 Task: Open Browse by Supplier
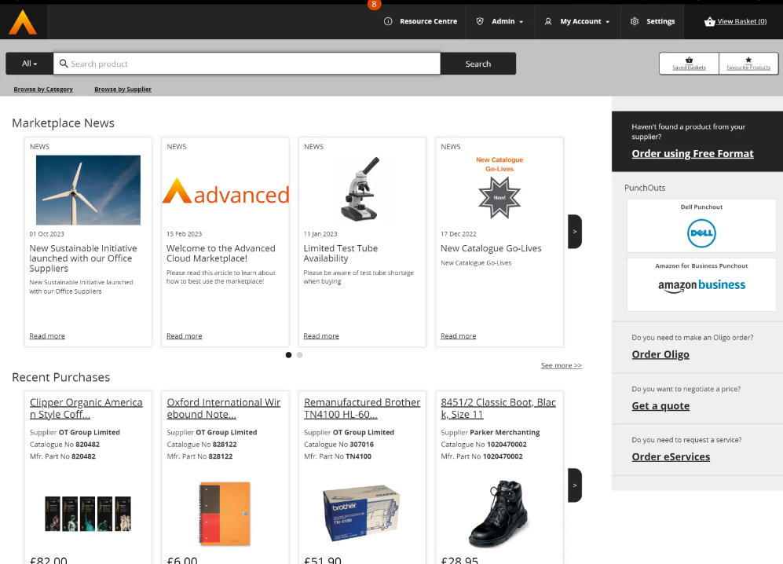(x=123, y=89)
